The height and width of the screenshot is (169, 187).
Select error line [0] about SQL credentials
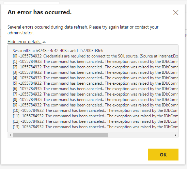(95, 56)
